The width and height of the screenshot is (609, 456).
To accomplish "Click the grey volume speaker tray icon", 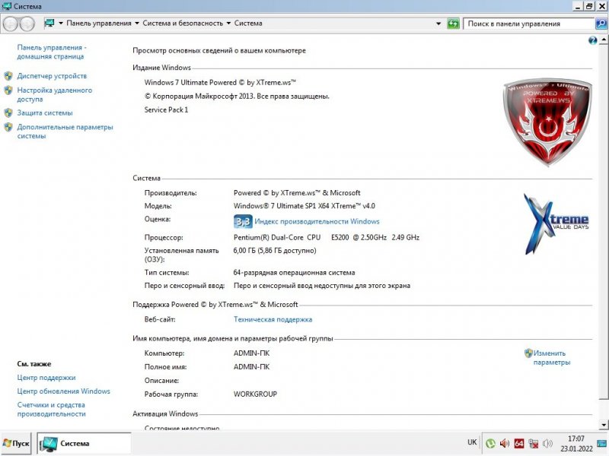I will (547, 443).
